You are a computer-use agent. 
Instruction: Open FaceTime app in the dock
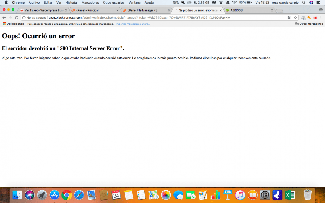tap(191, 195)
